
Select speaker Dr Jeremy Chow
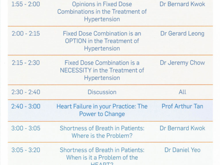coord(182,63)
